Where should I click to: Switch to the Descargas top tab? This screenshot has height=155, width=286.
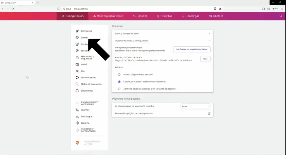[190, 16]
